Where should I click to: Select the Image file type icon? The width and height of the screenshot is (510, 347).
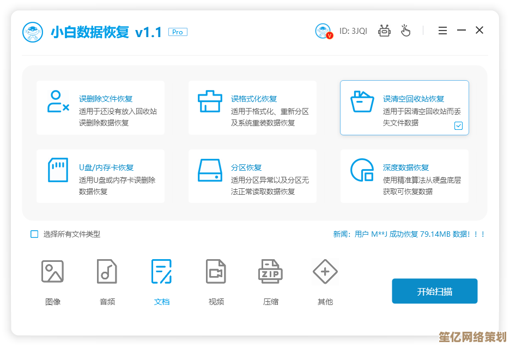pyautogui.click(x=53, y=272)
